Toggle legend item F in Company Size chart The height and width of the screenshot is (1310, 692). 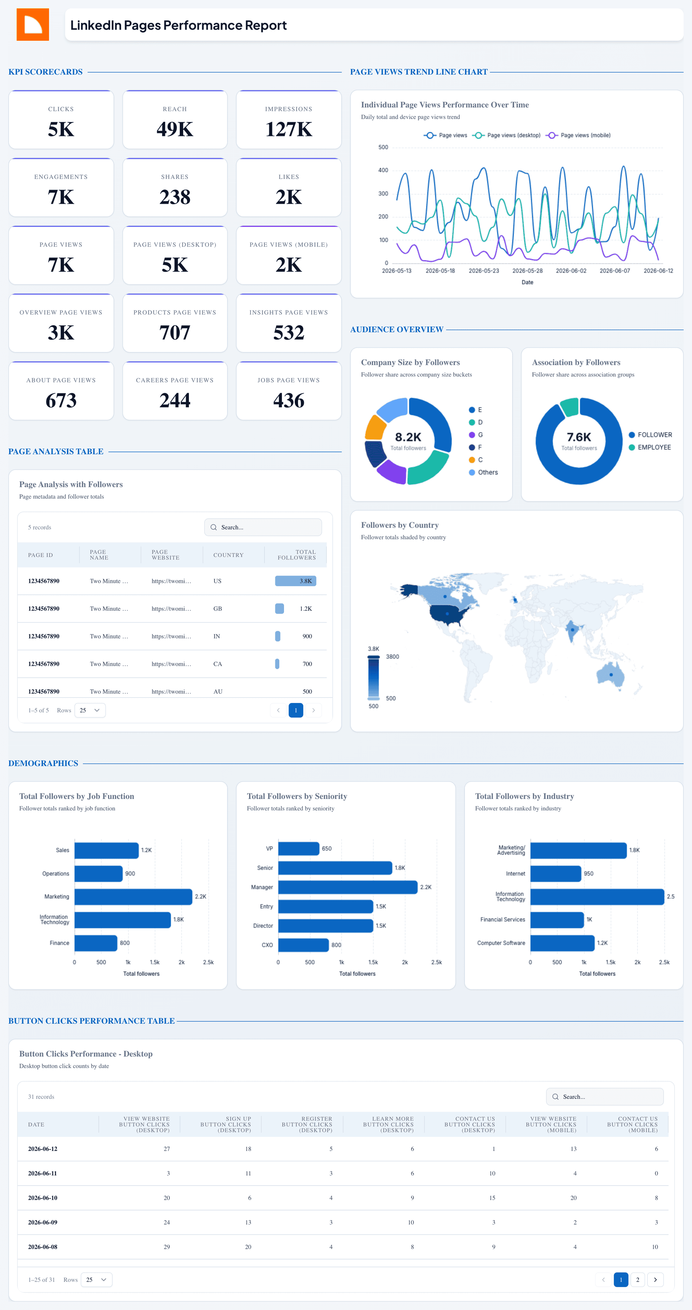(475, 448)
